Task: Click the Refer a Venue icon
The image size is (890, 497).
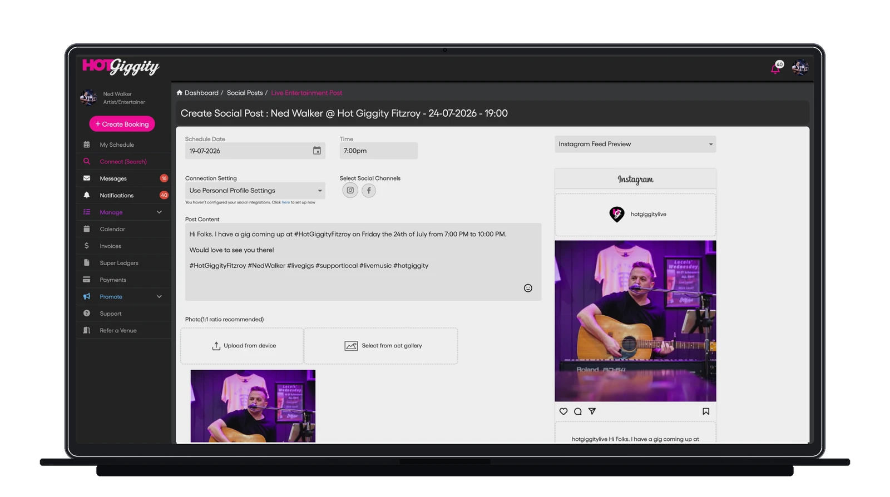Action: tap(86, 330)
